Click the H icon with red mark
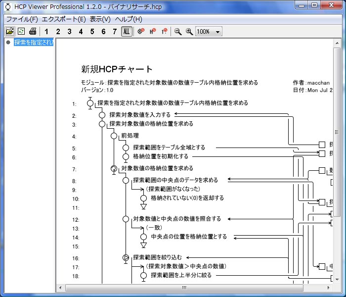 (152, 31)
